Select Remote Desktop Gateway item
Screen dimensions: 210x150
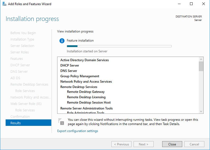click(86, 92)
